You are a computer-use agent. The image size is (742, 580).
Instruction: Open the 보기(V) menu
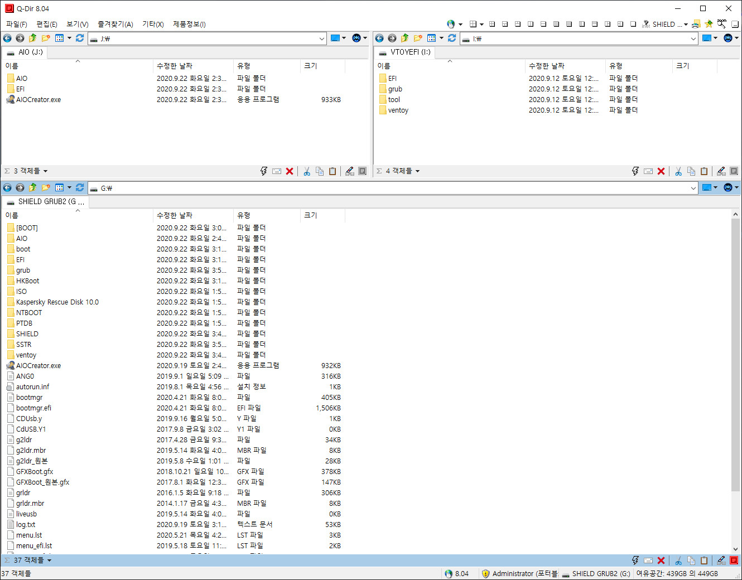pos(78,24)
